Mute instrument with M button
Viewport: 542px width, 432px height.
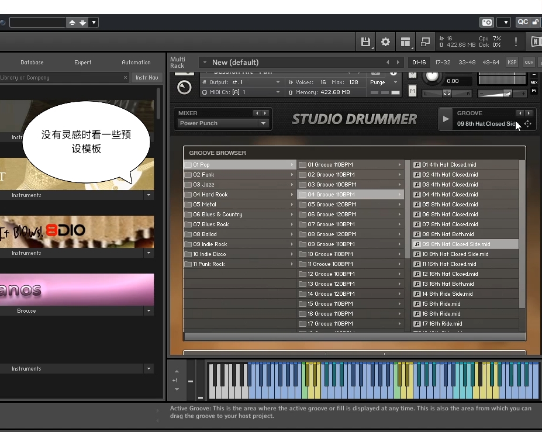(x=412, y=91)
